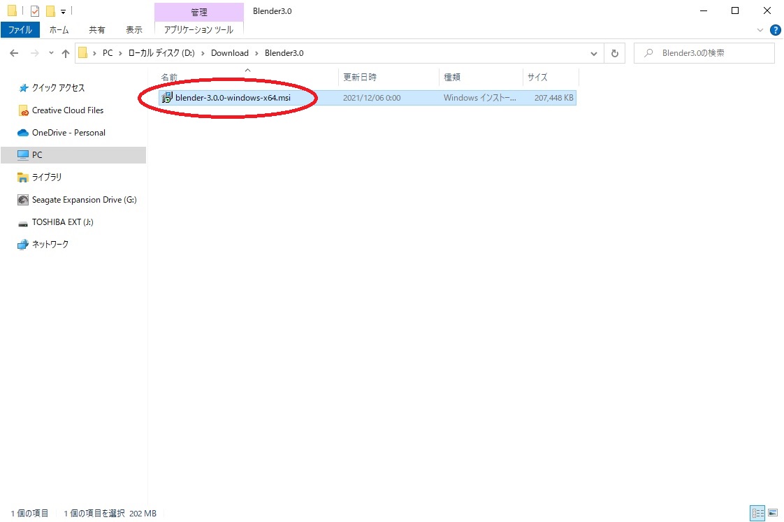Click 1 個の項目を選択 202 MB status
Screen dimensions: 784x522
[110, 514]
